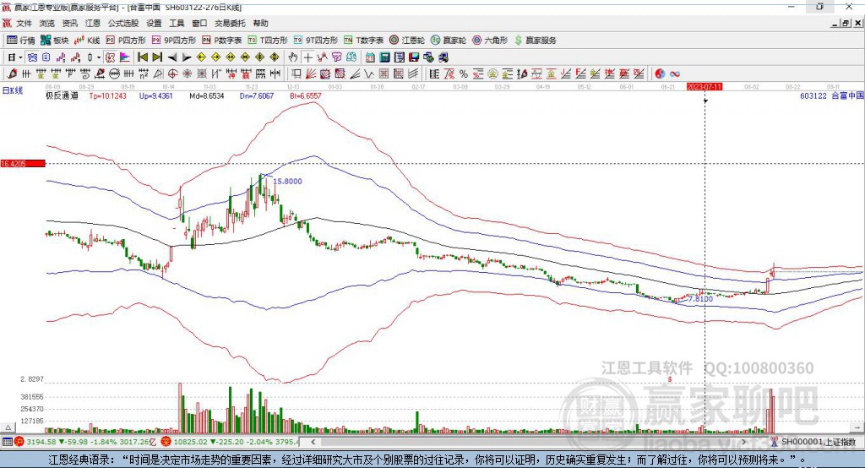865x468 pixels.
Task: Open the 交易委托 menu
Action: tap(230, 23)
